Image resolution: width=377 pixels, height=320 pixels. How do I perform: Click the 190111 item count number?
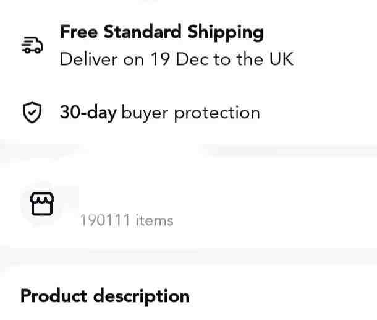tap(105, 220)
